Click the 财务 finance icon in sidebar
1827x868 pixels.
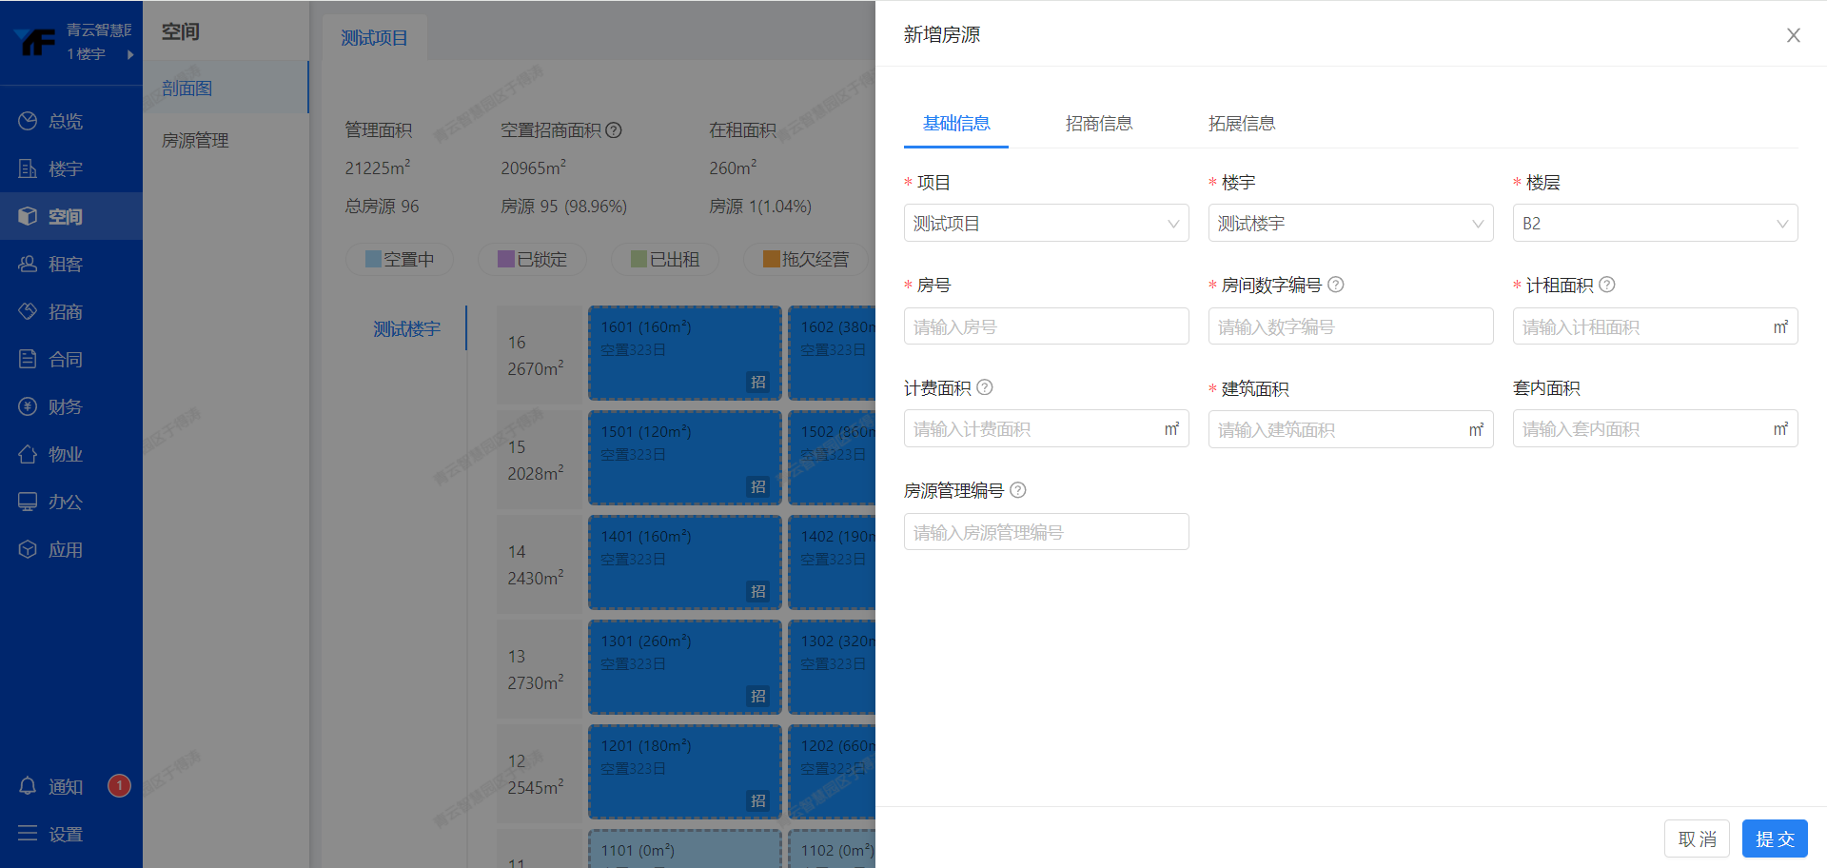(x=28, y=406)
